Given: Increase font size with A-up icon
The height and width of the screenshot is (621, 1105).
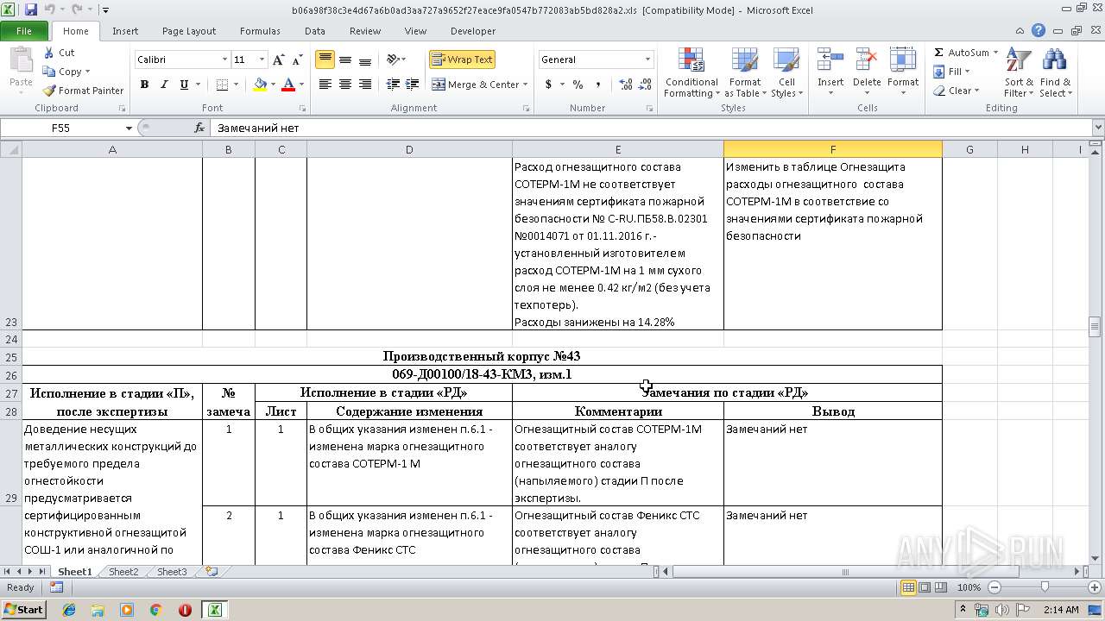Looking at the screenshot, I should coord(278,60).
